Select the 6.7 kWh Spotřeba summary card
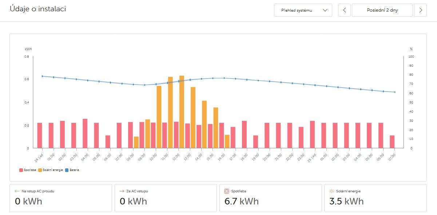This screenshot has height=215, width=437. (270, 198)
